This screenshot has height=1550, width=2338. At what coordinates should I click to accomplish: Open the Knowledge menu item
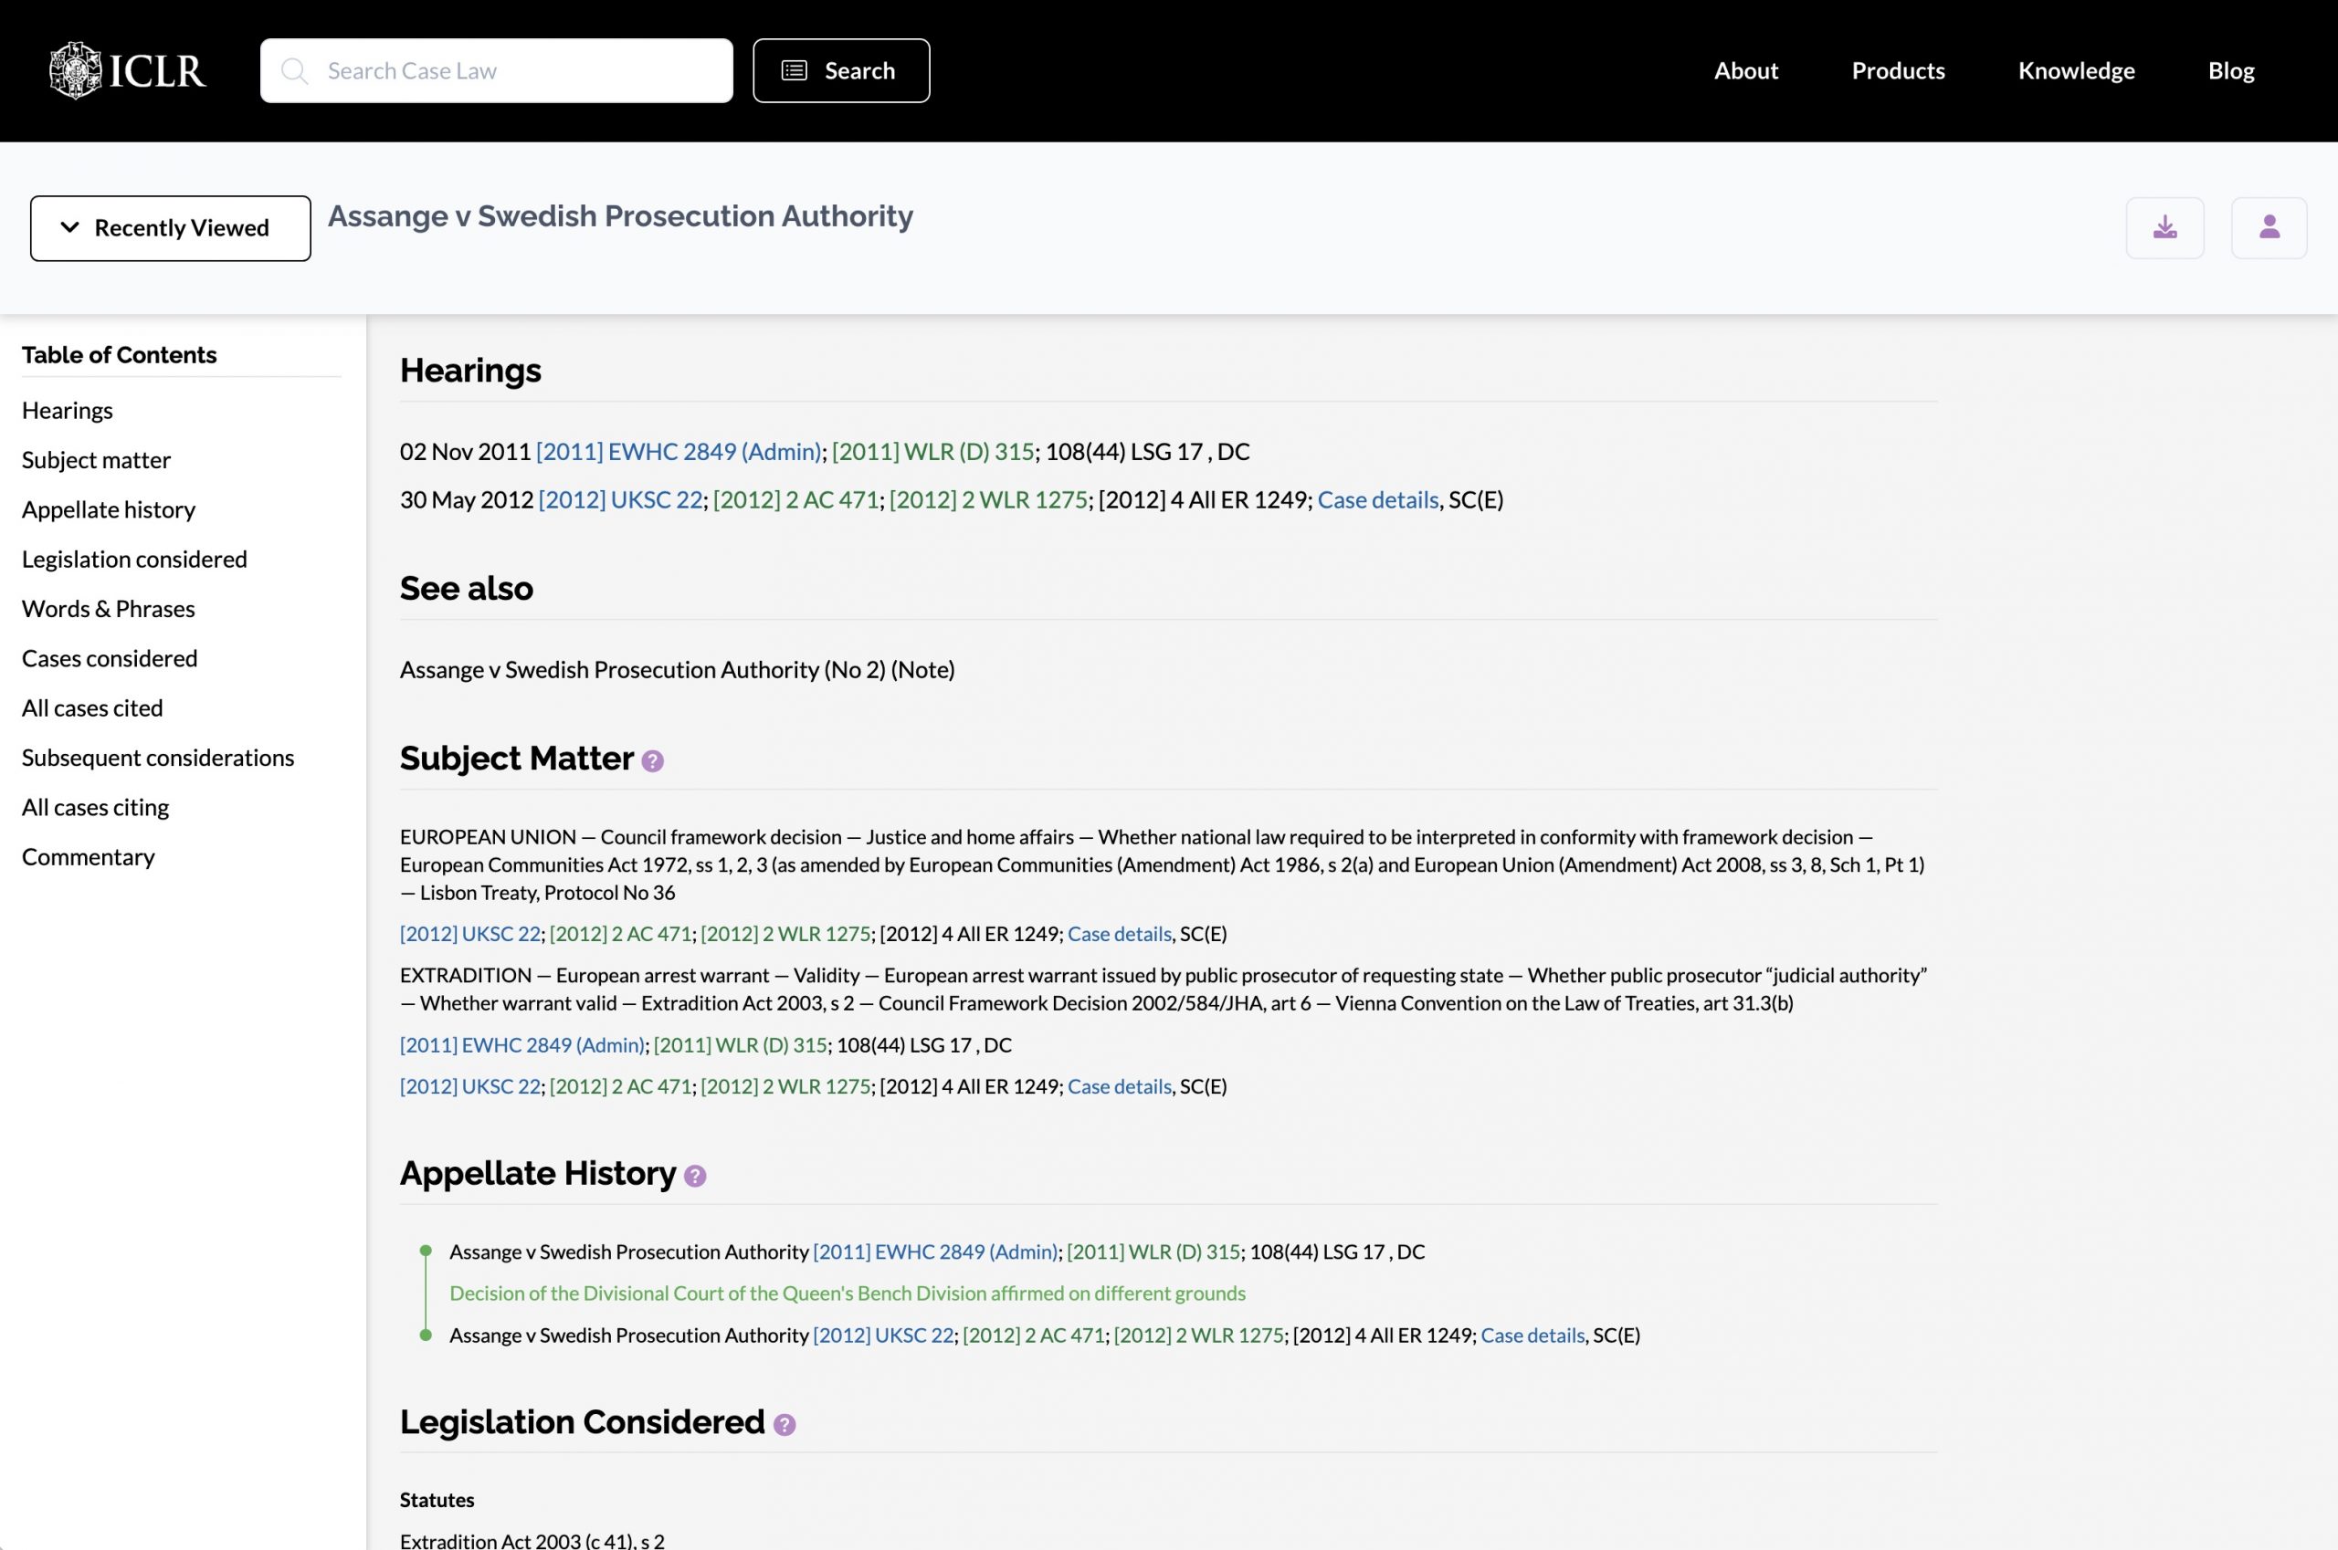[2076, 71]
